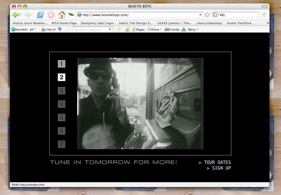The width and height of the screenshot is (281, 195).
Task: Click the blue people icon before Menu
Action: (184, 29)
